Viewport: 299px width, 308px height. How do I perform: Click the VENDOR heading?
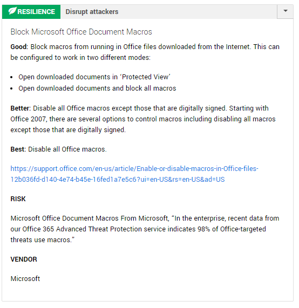(24, 259)
